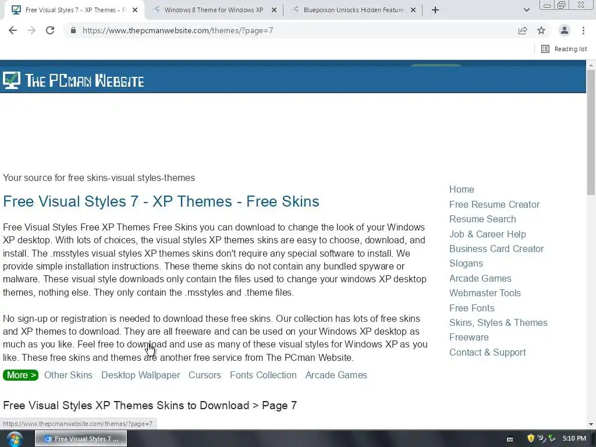Click the tray icon right of the shield
The image size is (596, 447).
tap(542, 438)
